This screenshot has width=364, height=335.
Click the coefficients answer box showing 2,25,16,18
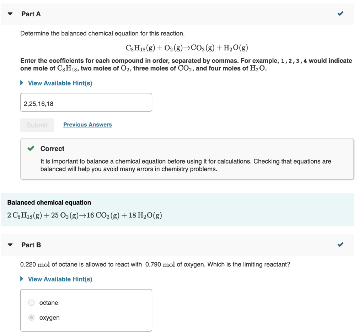[86, 102]
